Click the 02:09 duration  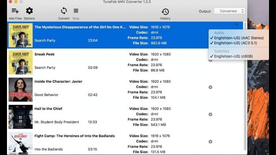[x=93, y=68]
